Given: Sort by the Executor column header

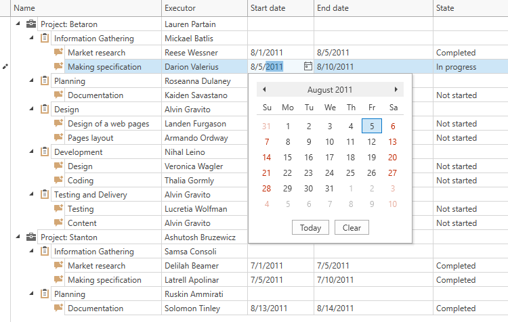Looking at the screenshot, I should tap(204, 8).
